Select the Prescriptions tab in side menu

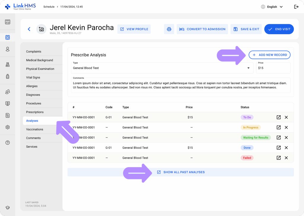(x=35, y=112)
